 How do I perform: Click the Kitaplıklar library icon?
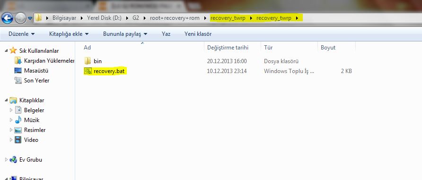coord(13,100)
